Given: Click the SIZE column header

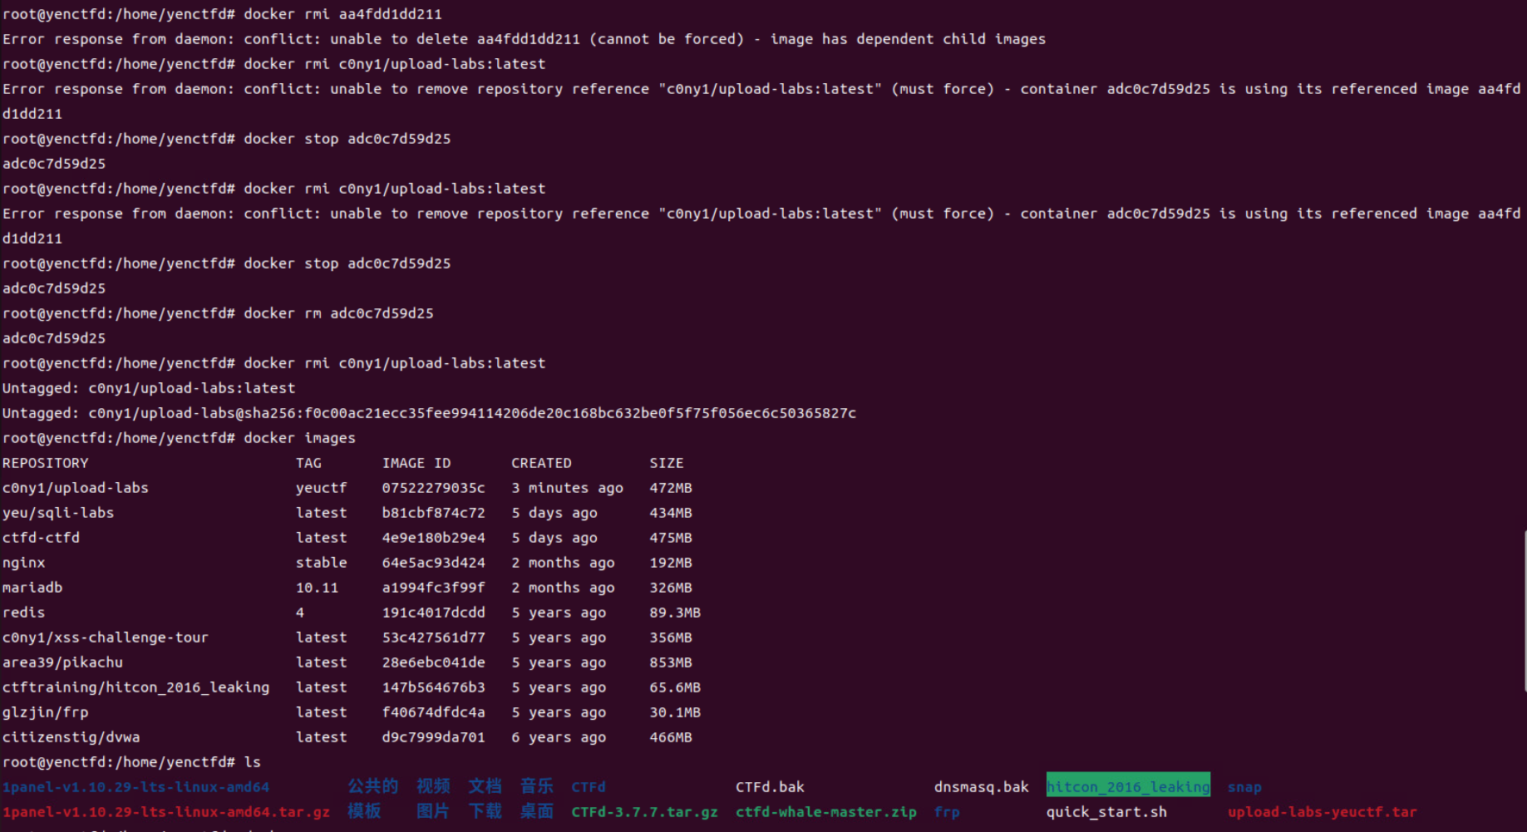Looking at the screenshot, I should tap(667, 463).
